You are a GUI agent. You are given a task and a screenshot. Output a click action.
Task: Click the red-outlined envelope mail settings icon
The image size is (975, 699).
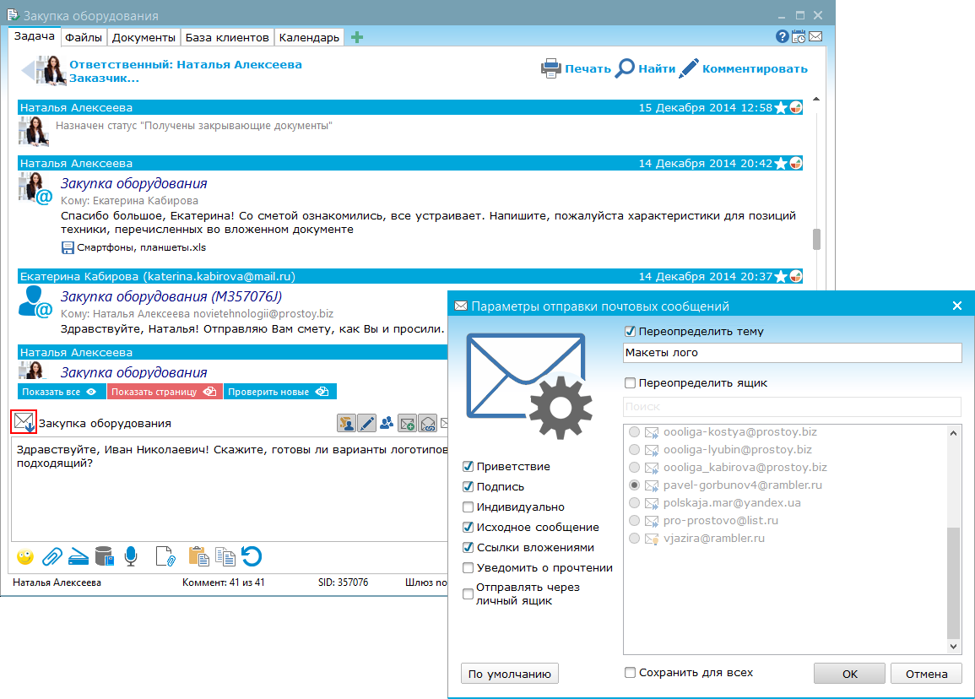(x=24, y=422)
